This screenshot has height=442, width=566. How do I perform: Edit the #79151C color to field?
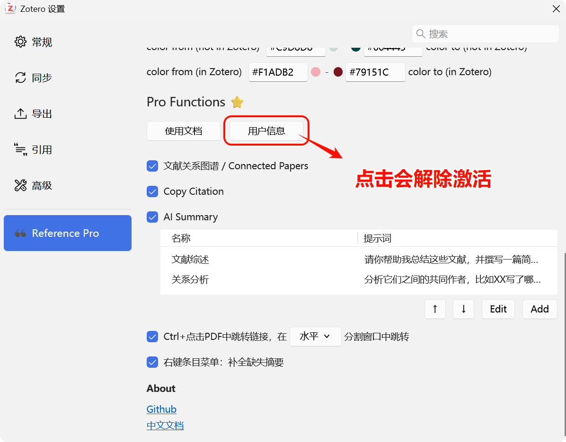pyautogui.click(x=375, y=72)
